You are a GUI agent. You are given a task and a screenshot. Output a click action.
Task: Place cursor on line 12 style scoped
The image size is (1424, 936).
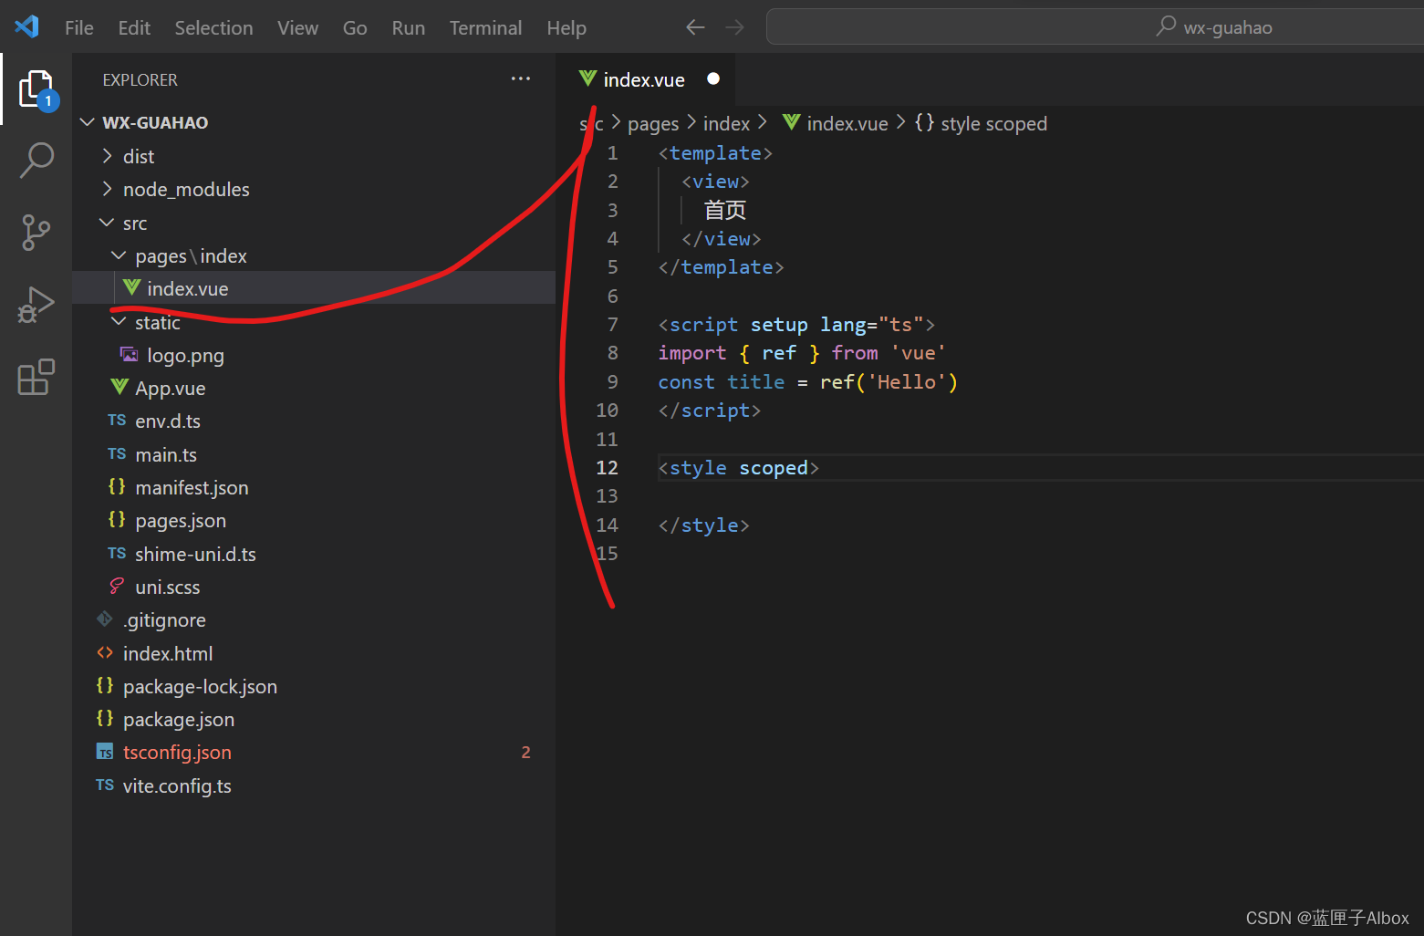click(x=739, y=467)
